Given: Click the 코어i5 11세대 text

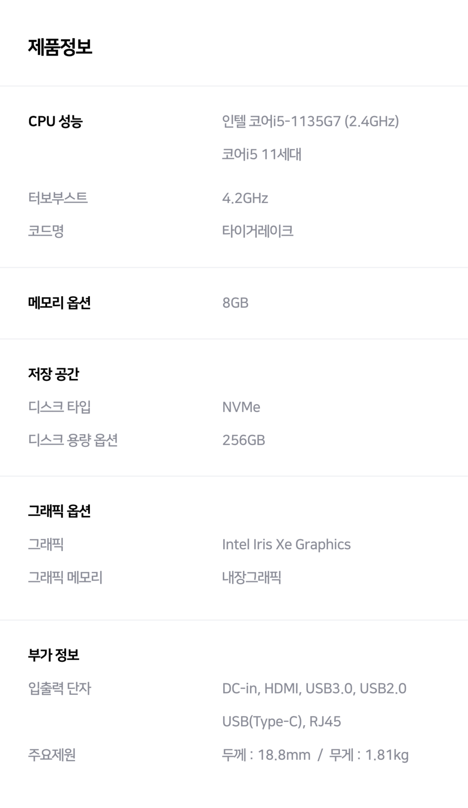Looking at the screenshot, I should (262, 154).
